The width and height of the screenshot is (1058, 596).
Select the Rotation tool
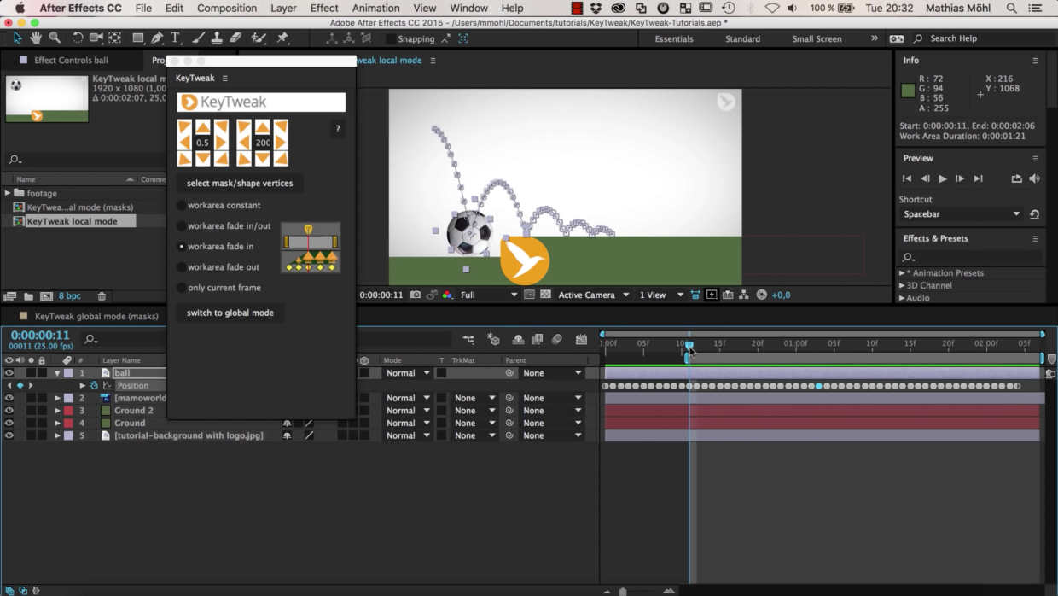(78, 38)
